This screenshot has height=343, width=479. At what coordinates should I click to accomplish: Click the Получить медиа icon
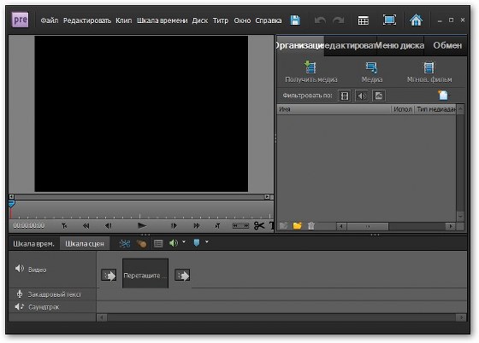(x=310, y=67)
